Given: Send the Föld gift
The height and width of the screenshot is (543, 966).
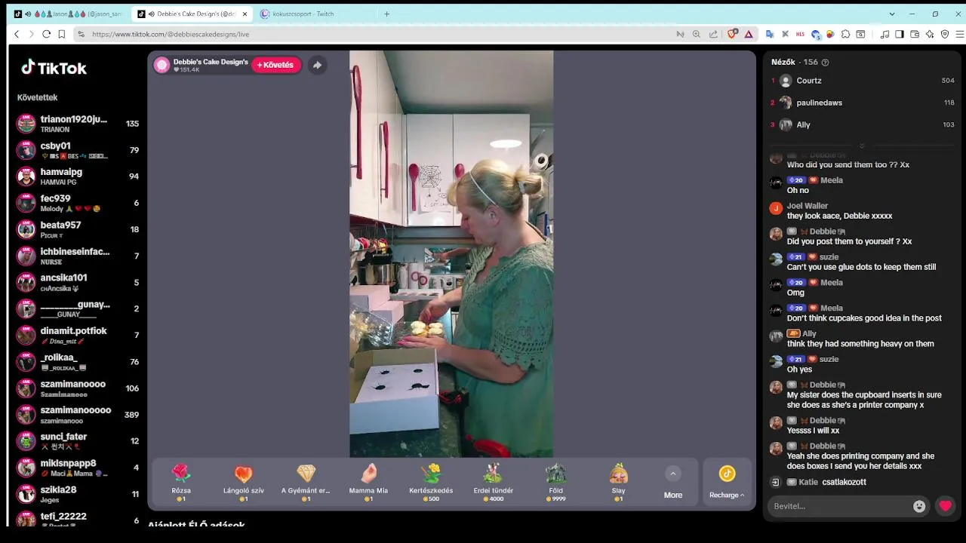Looking at the screenshot, I should [555, 483].
